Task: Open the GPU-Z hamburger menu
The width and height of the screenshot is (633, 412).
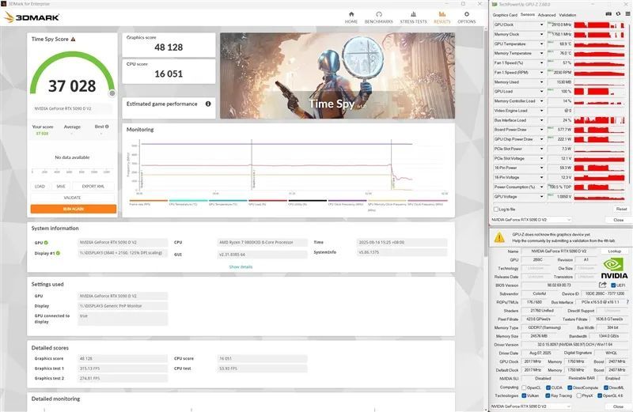Action: [x=627, y=14]
